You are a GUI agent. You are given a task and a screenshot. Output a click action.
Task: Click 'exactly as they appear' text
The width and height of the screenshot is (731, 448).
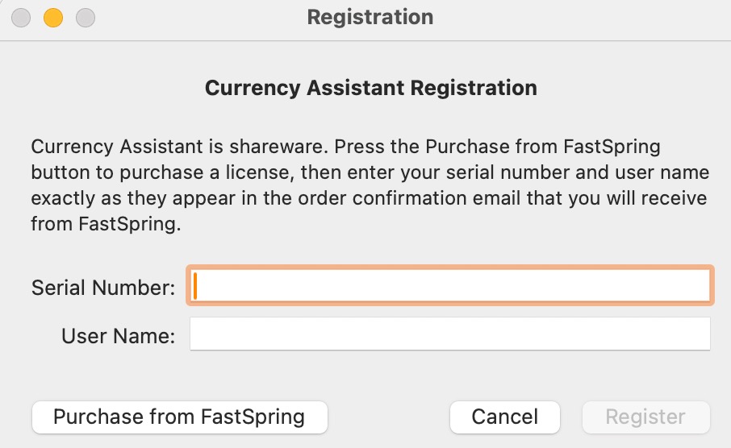coord(117,198)
